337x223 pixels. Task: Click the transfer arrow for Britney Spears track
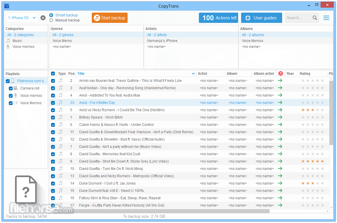pyautogui.click(x=280, y=117)
